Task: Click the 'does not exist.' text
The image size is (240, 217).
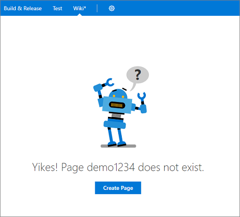Action: click(x=171, y=167)
